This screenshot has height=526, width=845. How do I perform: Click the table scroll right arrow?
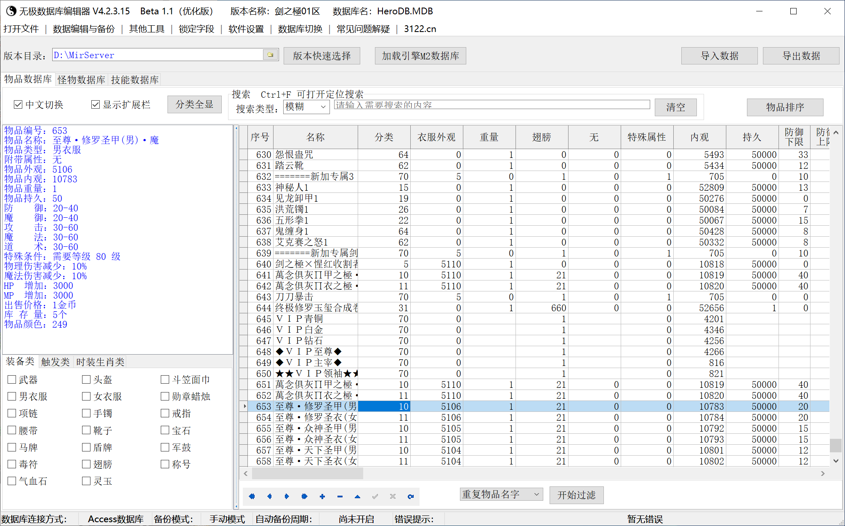click(x=823, y=473)
